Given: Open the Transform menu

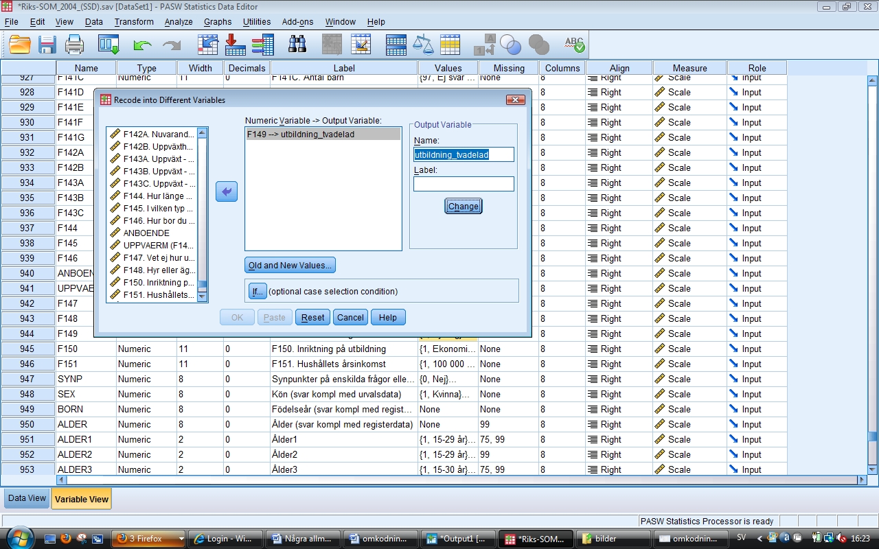Looking at the screenshot, I should 134,22.
